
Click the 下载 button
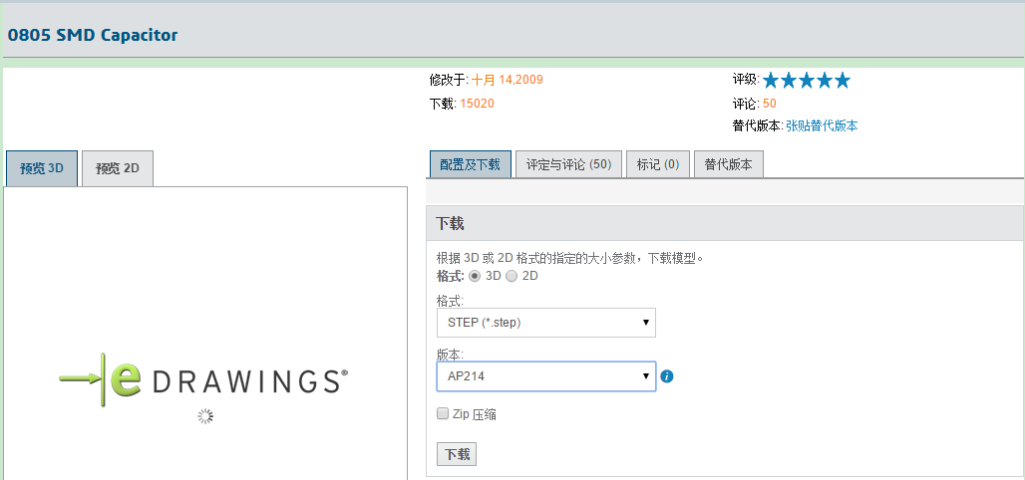pos(457,454)
